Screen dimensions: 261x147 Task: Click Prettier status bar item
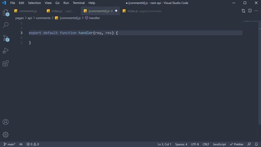click(237, 144)
